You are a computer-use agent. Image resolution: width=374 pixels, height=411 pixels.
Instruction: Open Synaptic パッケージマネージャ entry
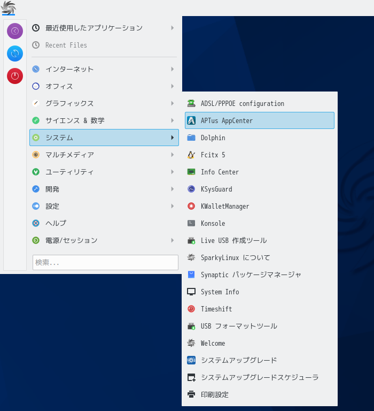tap(260, 275)
